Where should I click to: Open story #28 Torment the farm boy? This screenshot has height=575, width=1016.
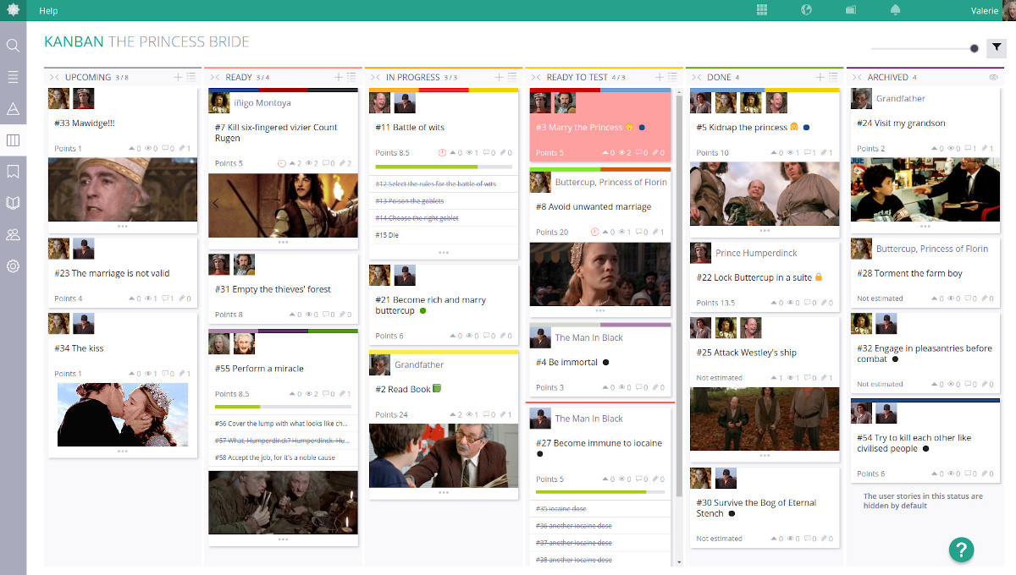[x=909, y=273]
